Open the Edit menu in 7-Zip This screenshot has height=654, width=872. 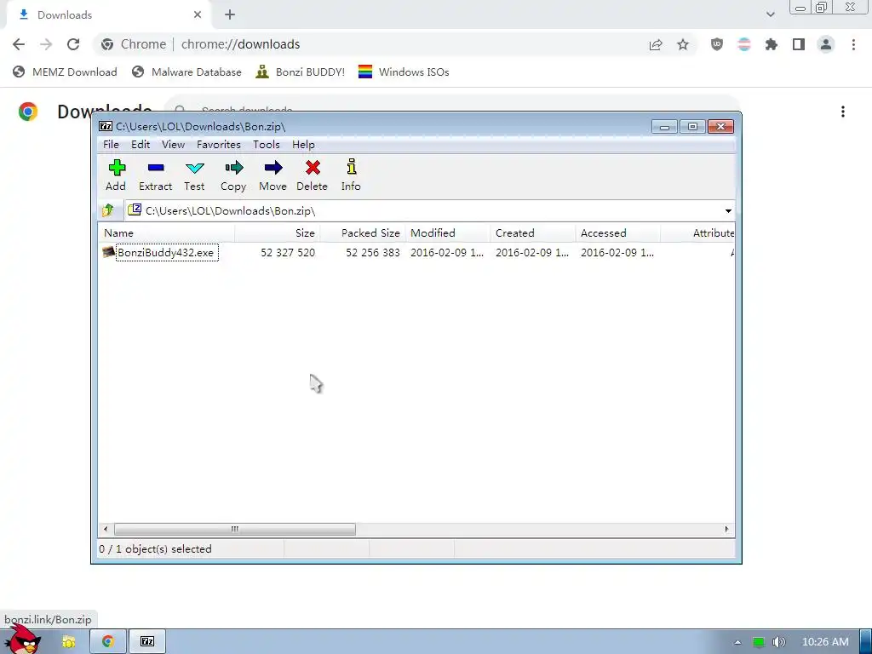click(141, 145)
